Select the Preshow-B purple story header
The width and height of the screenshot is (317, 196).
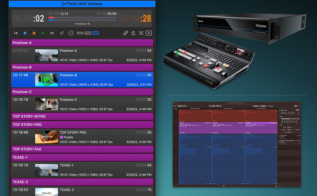(82, 67)
